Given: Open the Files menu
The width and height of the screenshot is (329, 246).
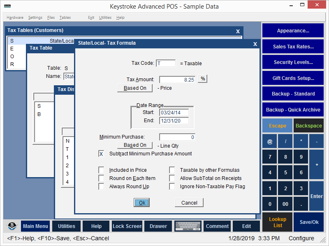Looking at the screenshot, I should pyautogui.click(x=51, y=18).
